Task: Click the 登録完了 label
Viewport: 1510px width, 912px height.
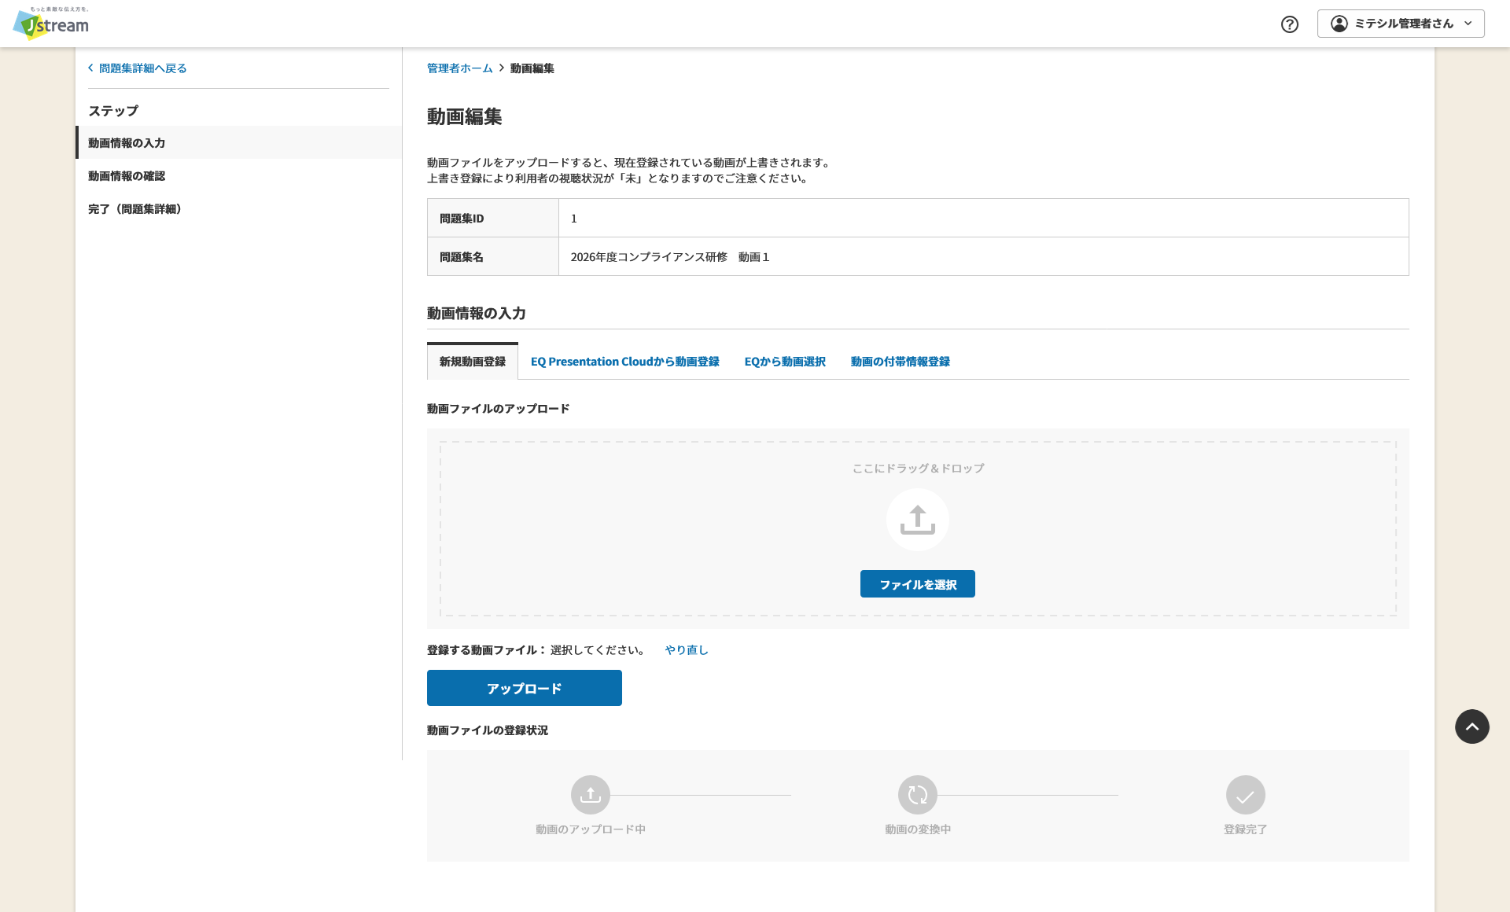Action: 1246,829
